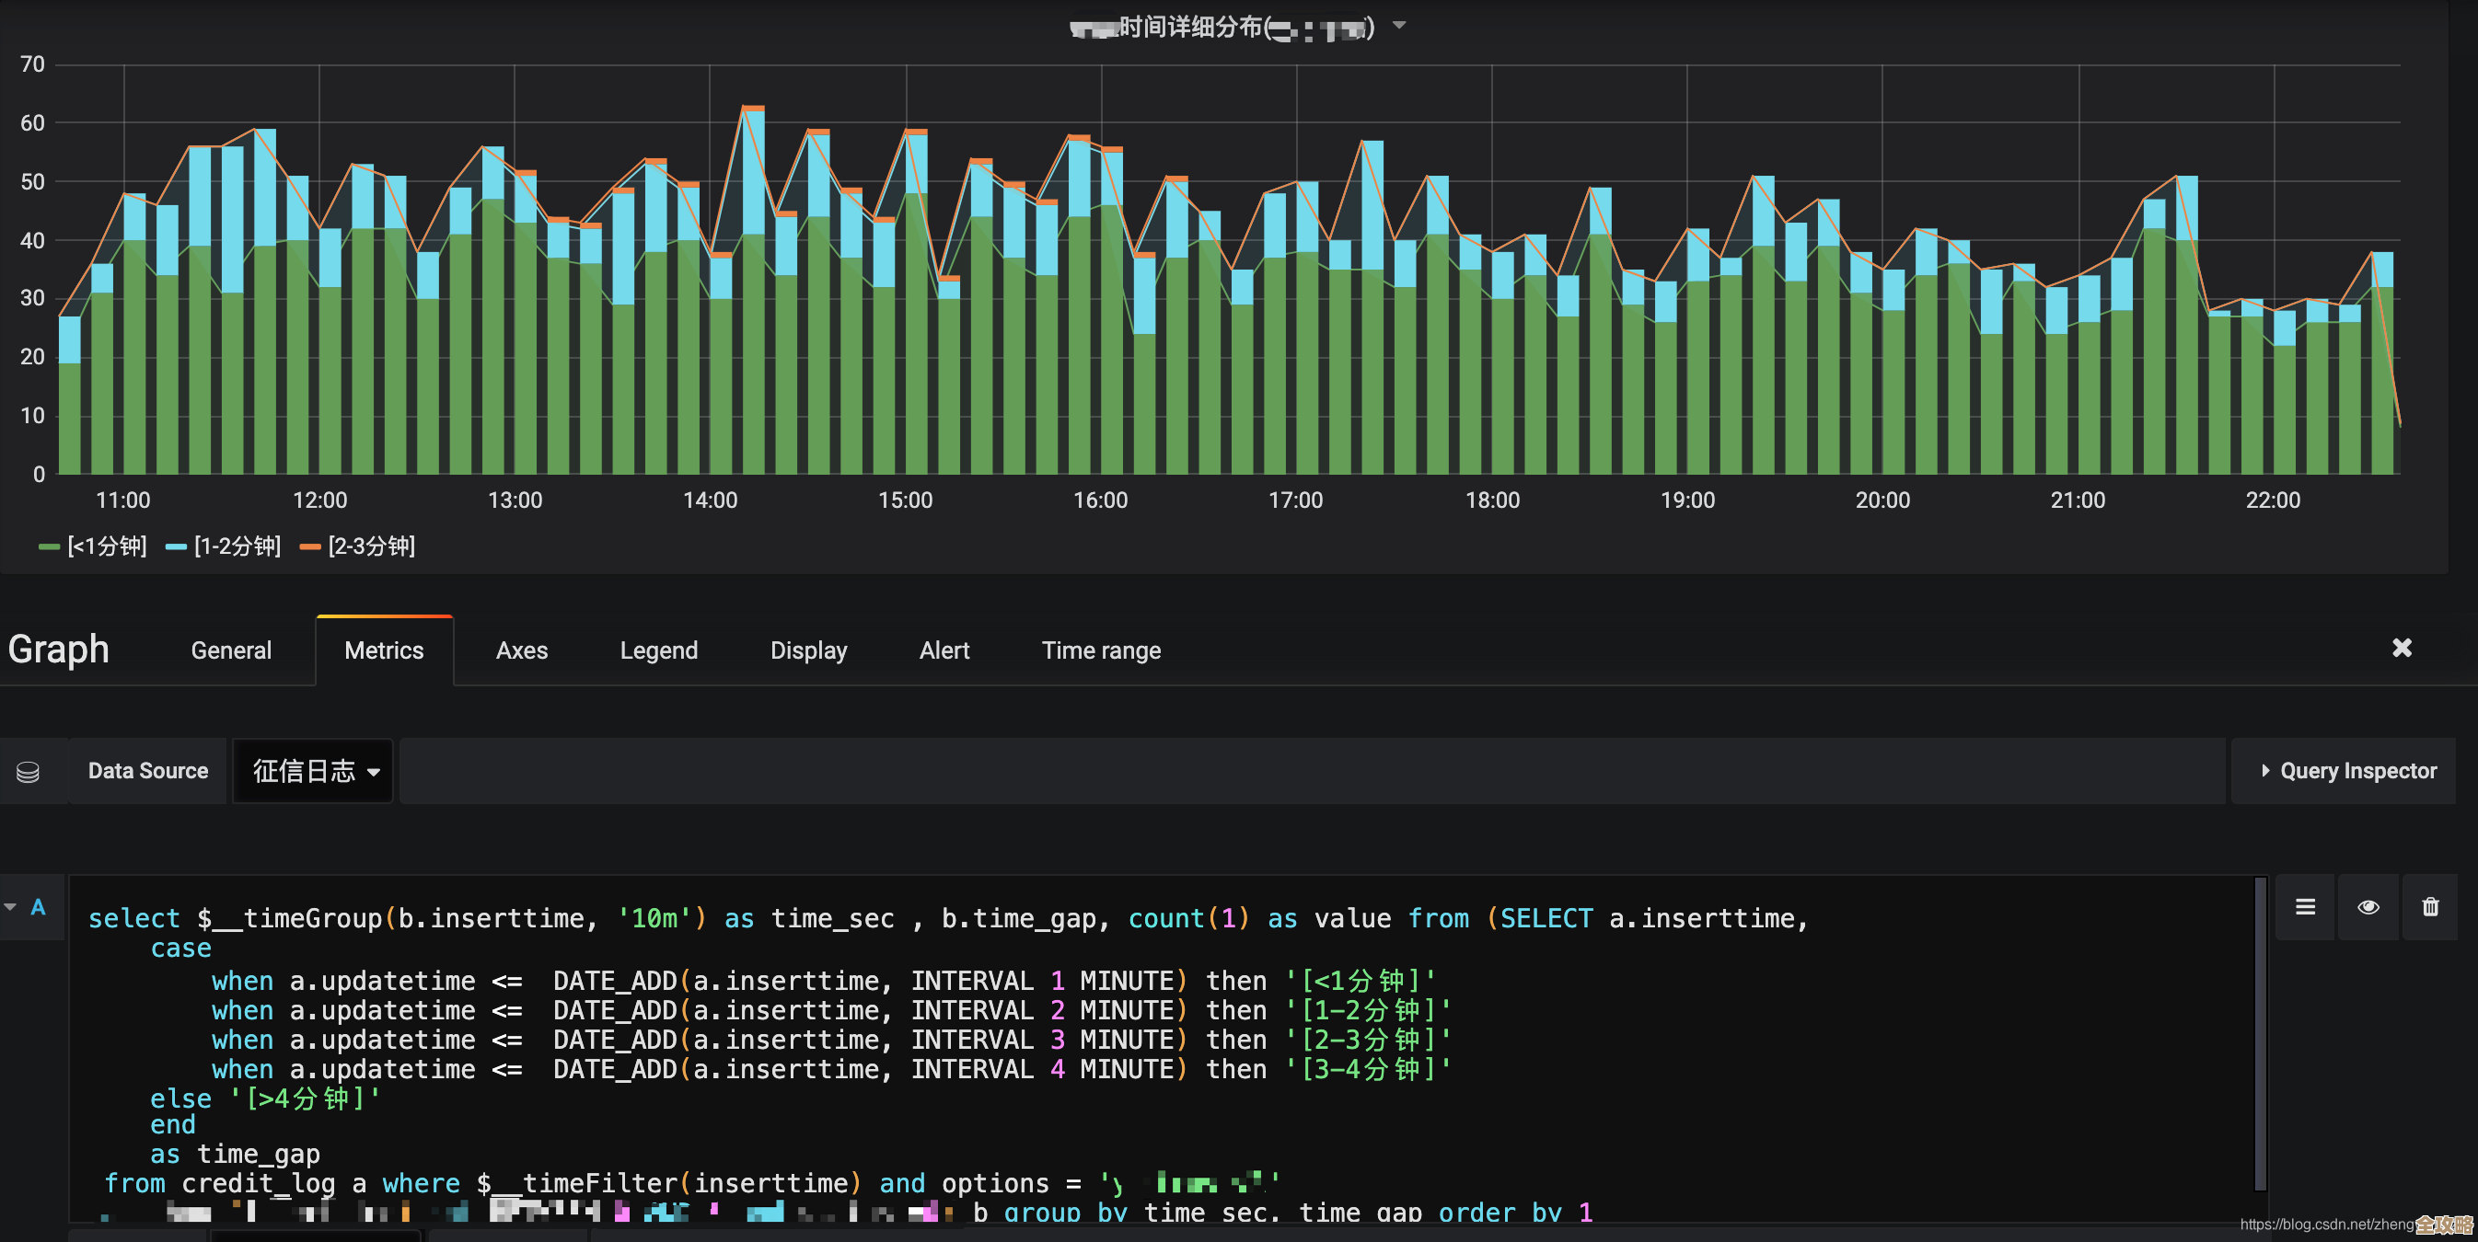Expand the Query Inspector

tap(2347, 771)
